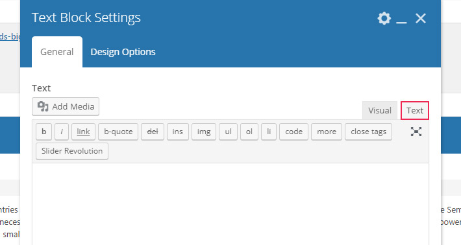Viewport: 461px width, 245px height.
Task: Insert the more tag
Action: 327,132
